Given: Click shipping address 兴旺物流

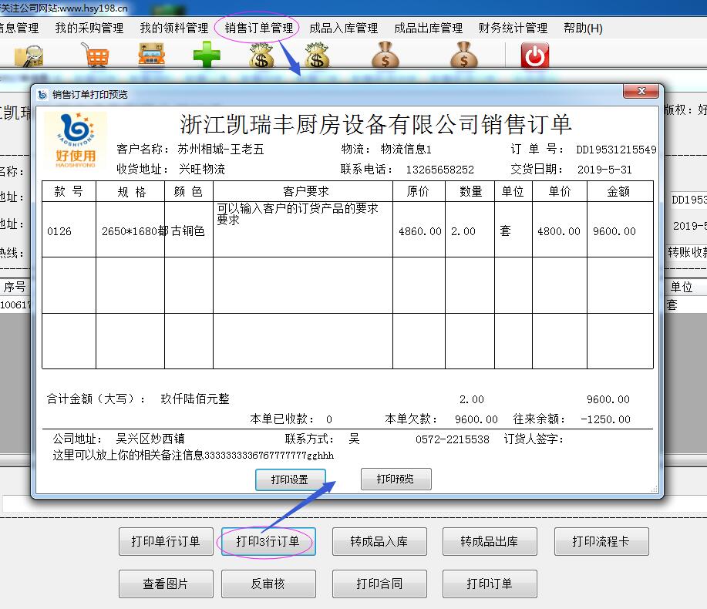Looking at the screenshot, I should pyautogui.click(x=201, y=169).
